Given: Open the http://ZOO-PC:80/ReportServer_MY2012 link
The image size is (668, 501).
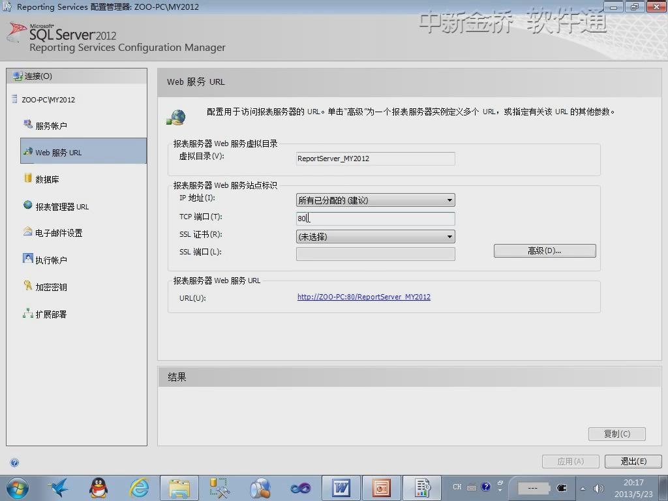Looking at the screenshot, I should point(364,297).
